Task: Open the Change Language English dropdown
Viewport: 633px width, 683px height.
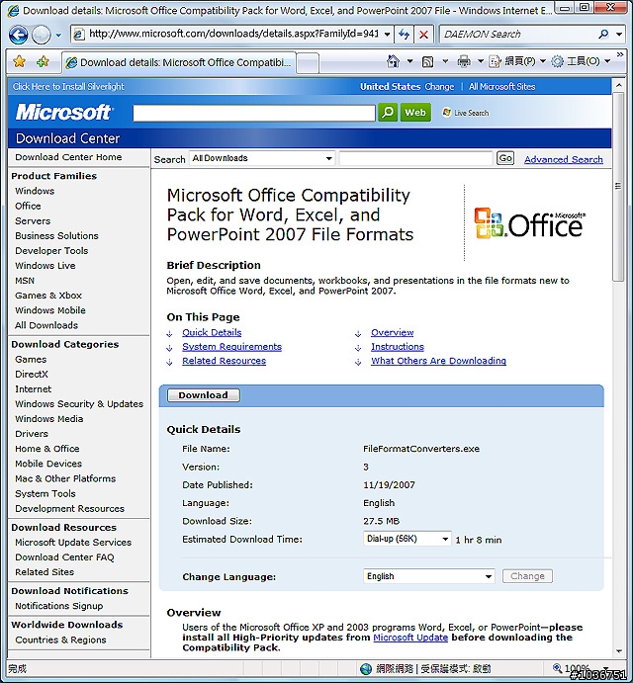Action: pyautogui.click(x=428, y=576)
